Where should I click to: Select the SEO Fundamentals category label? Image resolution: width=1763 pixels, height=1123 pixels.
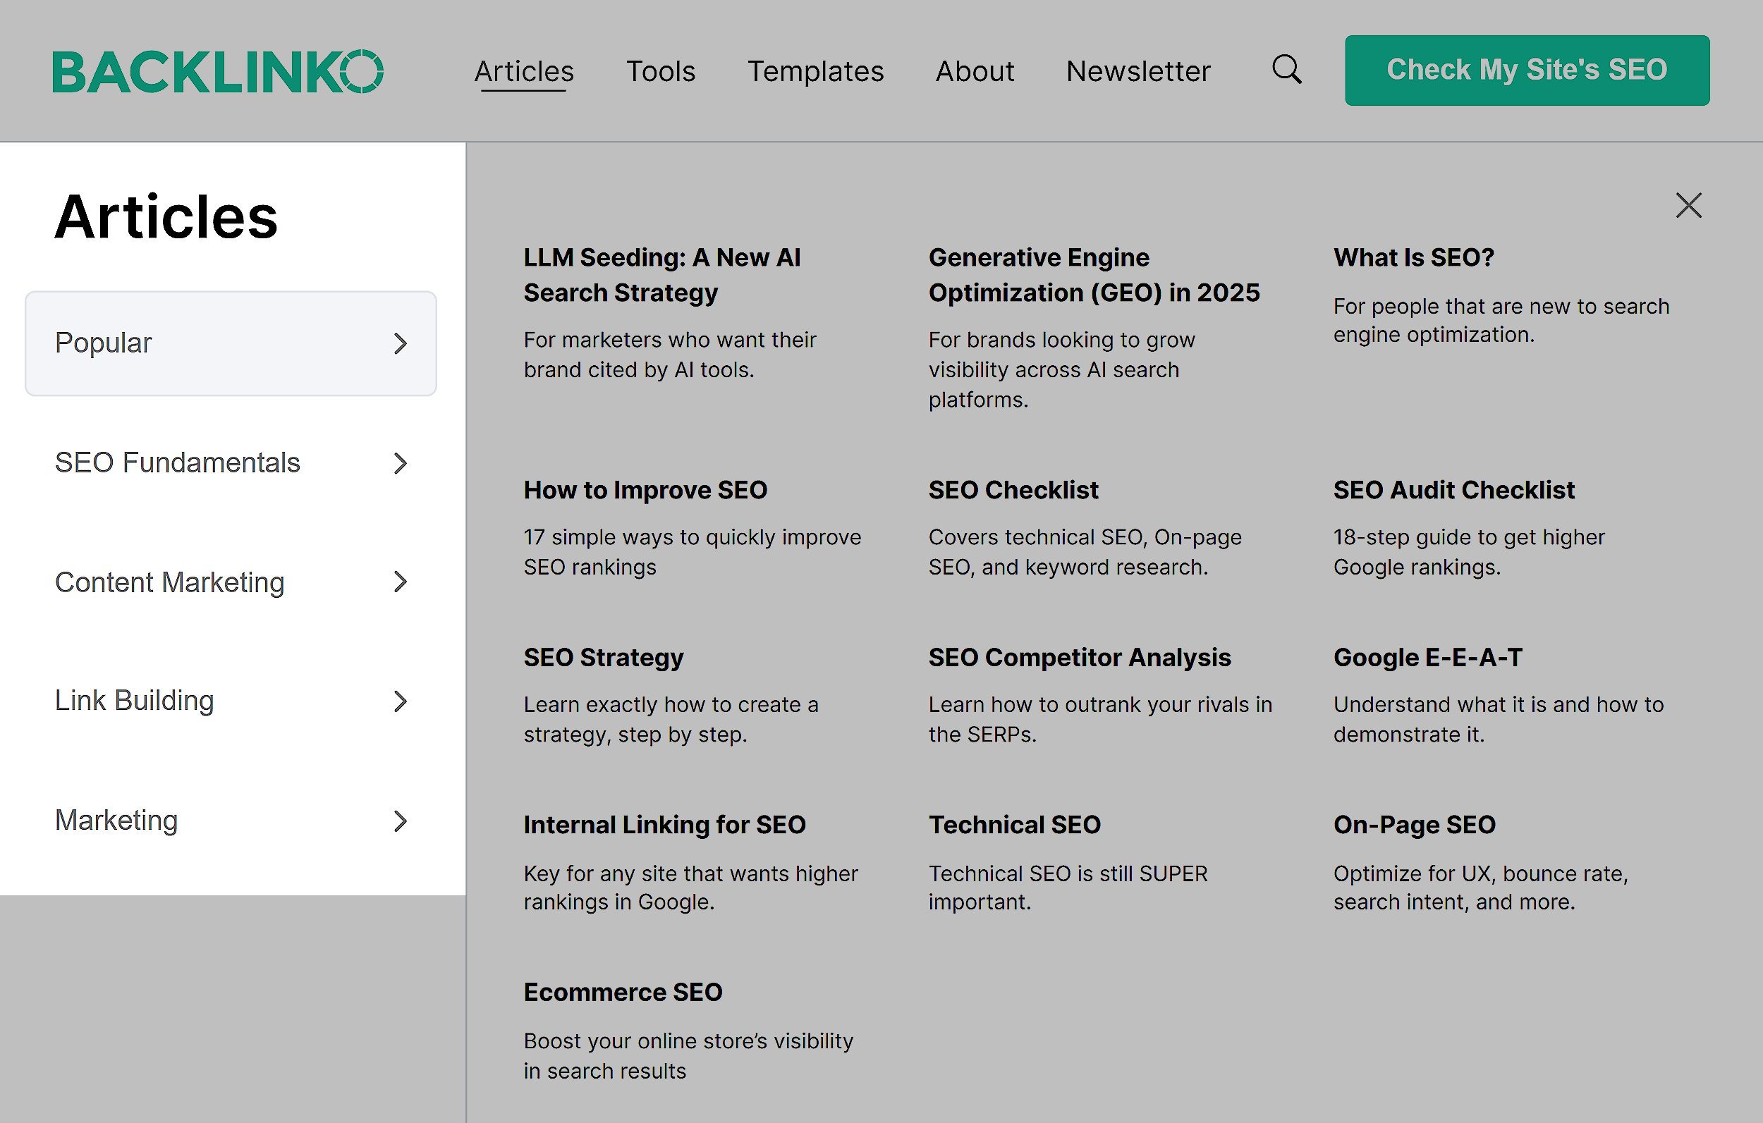tap(177, 462)
